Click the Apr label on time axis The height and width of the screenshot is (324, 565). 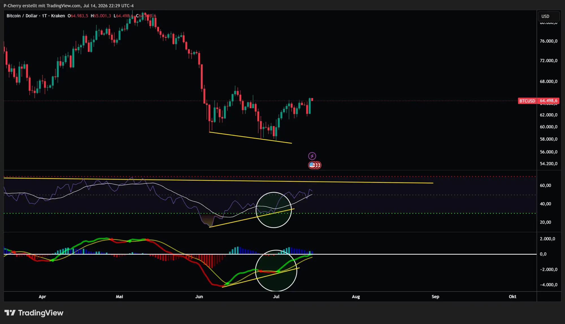(x=42, y=297)
